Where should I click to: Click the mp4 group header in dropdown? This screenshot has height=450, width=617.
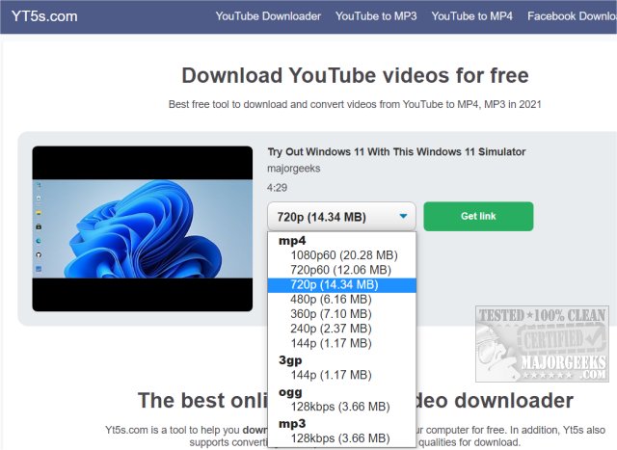[x=292, y=240]
